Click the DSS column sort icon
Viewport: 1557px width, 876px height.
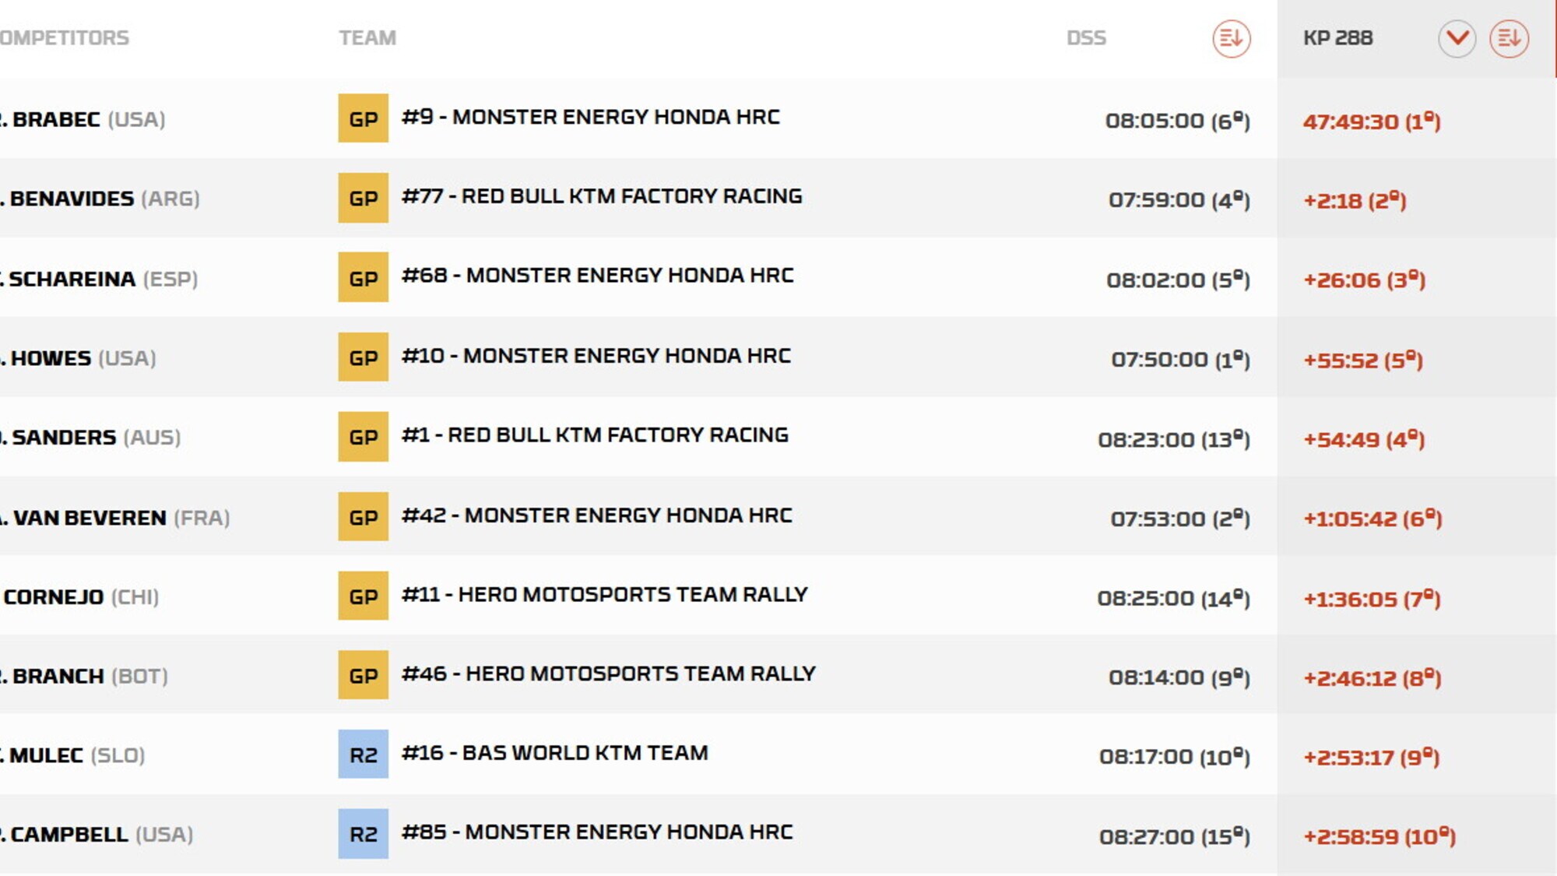tap(1231, 38)
